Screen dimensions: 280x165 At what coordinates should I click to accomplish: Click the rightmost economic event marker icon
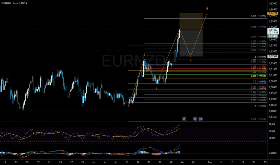tap(200, 119)
